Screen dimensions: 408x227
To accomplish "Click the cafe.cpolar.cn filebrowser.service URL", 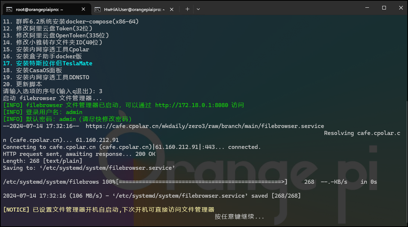I will tap(205, 126).
